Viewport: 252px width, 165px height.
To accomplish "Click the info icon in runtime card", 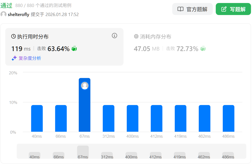I will pyautogui.click(x=114, y=36).
